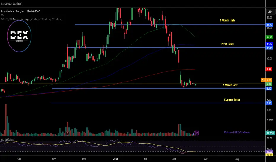Click the Feb label on time axis
Image resolution: width=276 pixels, height=162 pixels.
[x=146, y=159]
